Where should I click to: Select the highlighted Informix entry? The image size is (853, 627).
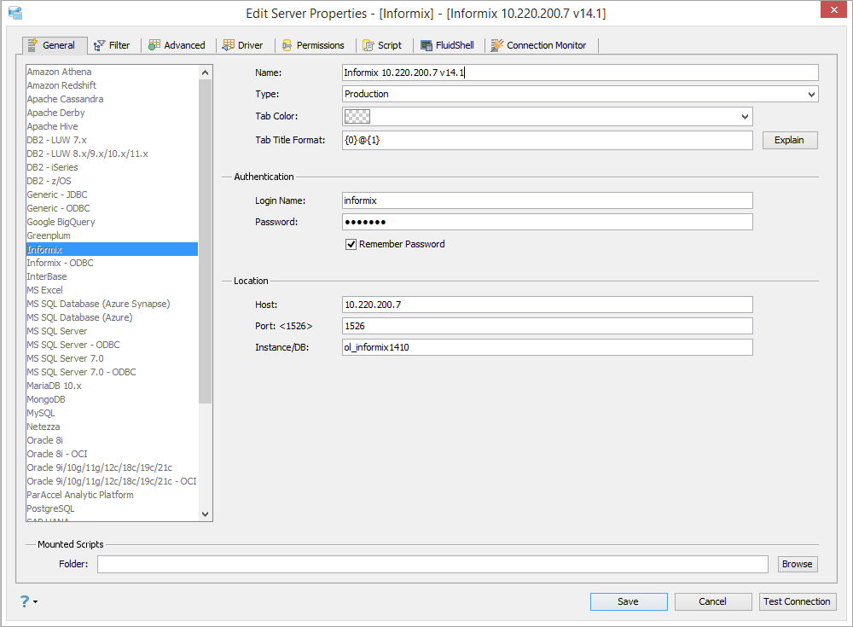pyautogui.click(x=112, y=250)
